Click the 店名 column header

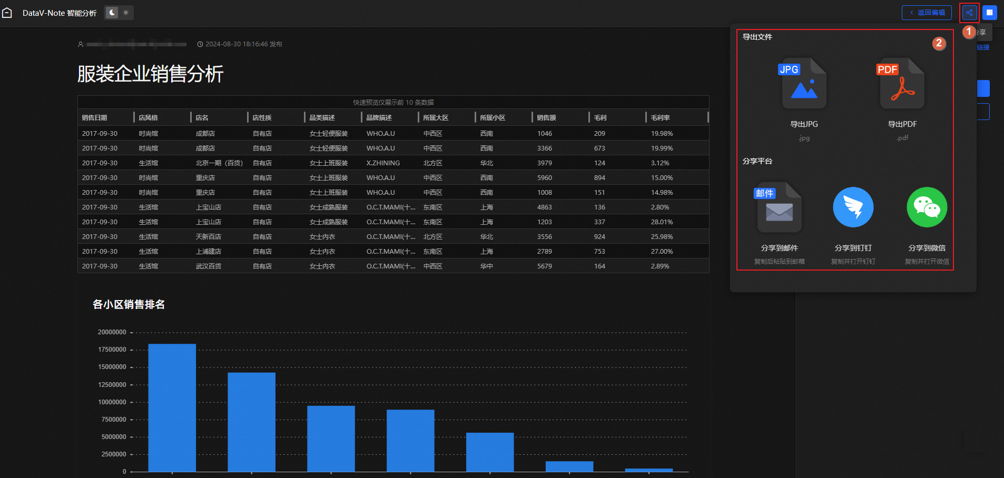point(202,118)
